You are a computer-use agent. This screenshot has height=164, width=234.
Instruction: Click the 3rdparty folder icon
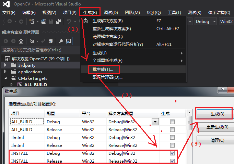pyautogui.click(x=14, y=65)
